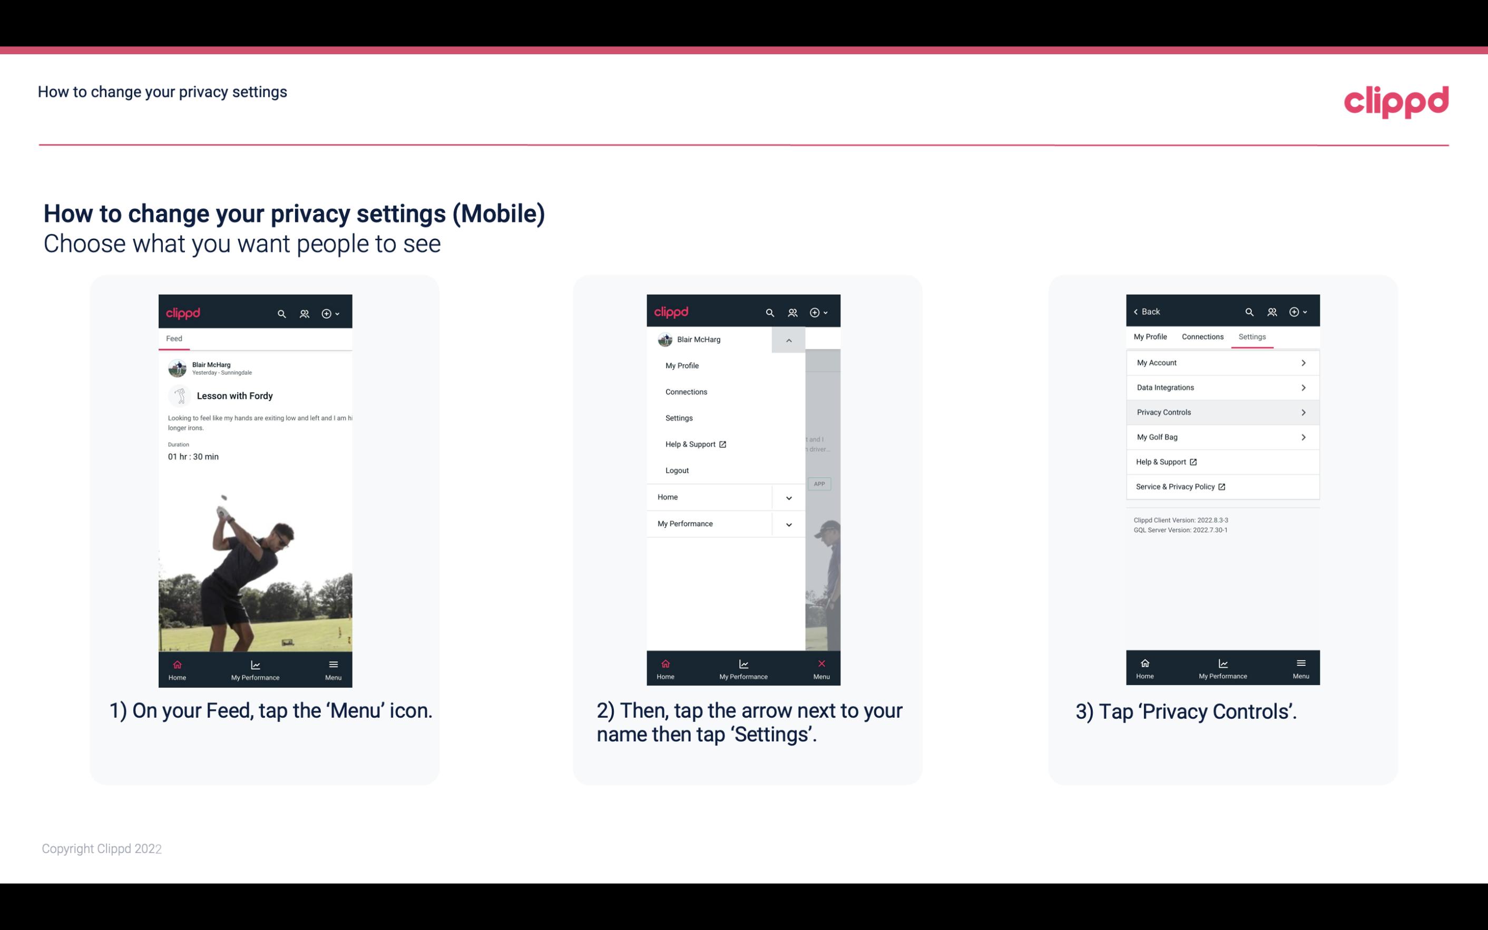Select the Settings tab in profile screen
The width and height of the screenshot is (1488, 930).
(1251, 336)
